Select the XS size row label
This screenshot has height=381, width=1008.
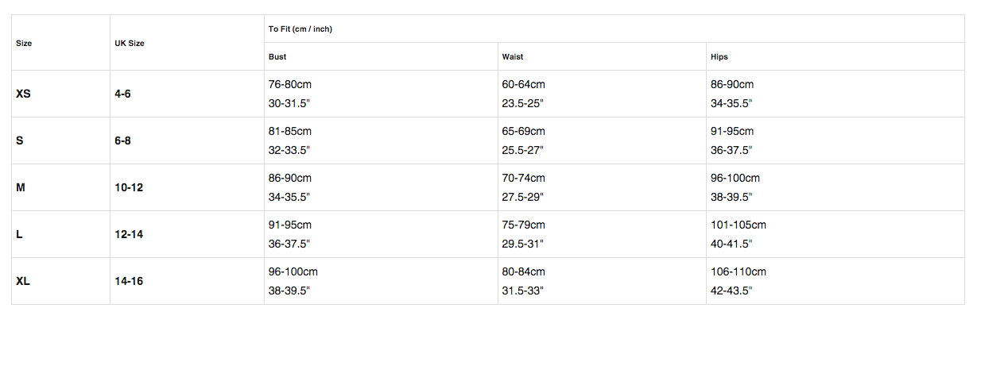pyautogui.click(x=23, y=94)
